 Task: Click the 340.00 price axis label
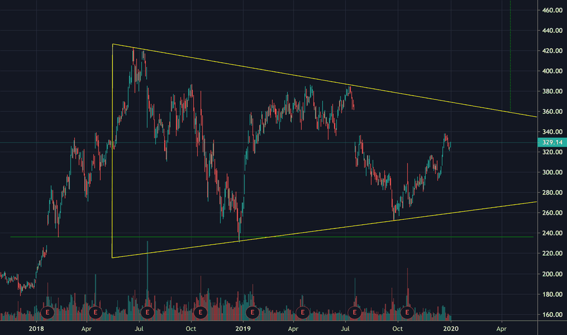coord(552,132)
